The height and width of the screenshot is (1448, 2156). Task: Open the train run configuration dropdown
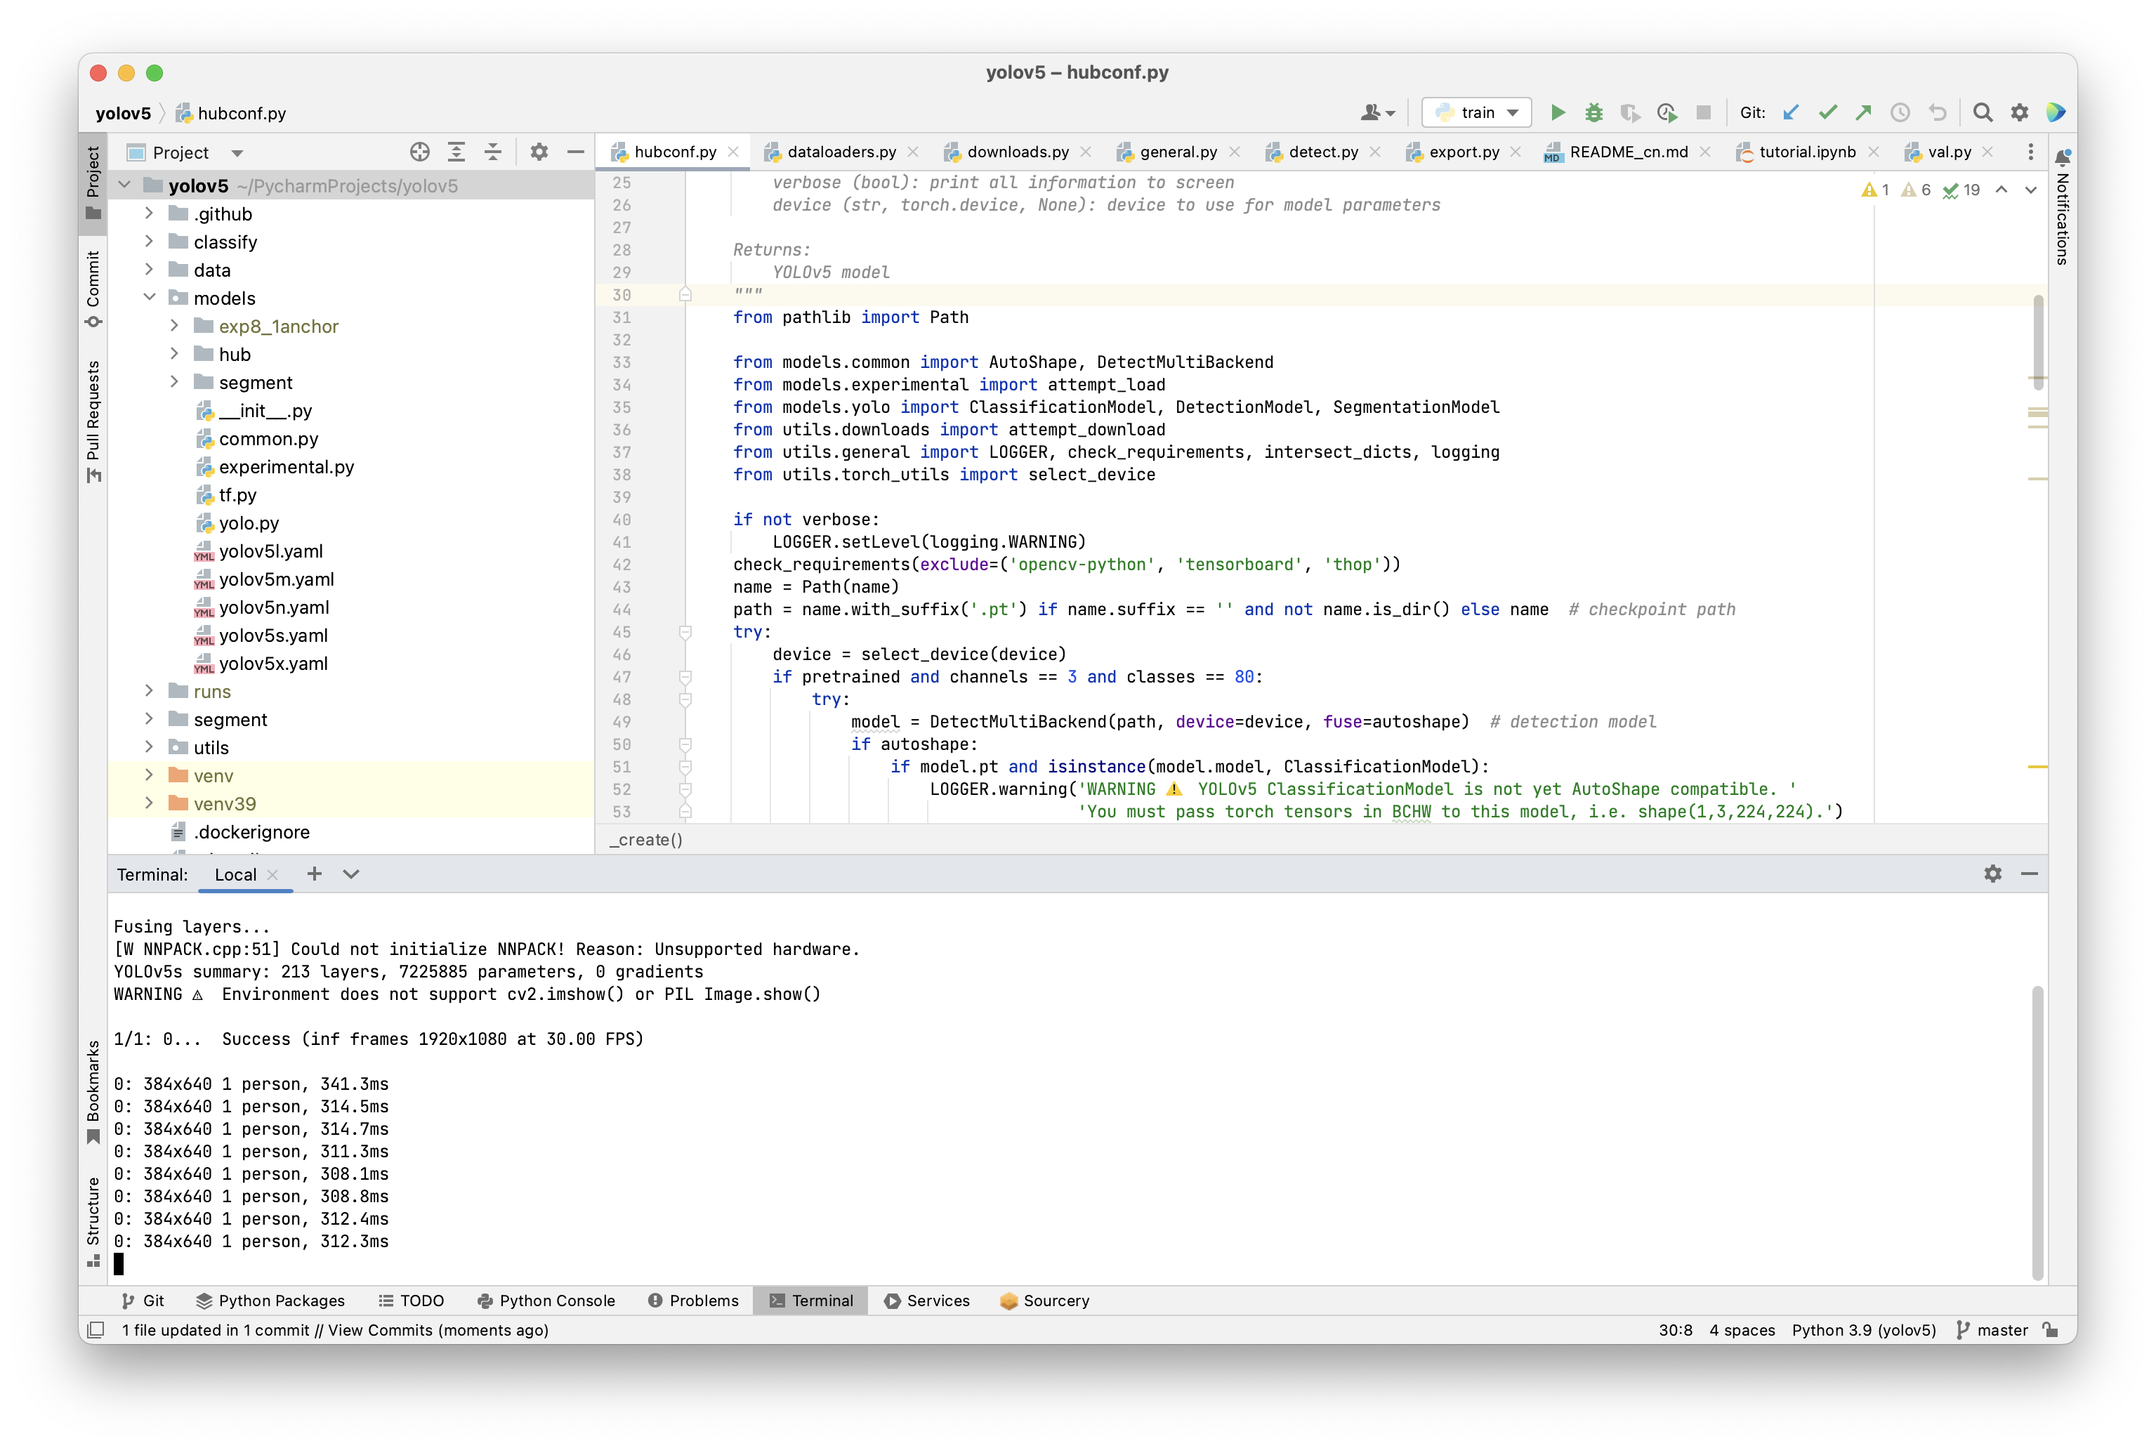tap(1476, 112)
